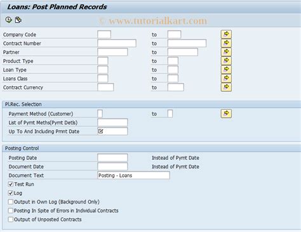Click the Posting Control group header

tap(152, 148)
